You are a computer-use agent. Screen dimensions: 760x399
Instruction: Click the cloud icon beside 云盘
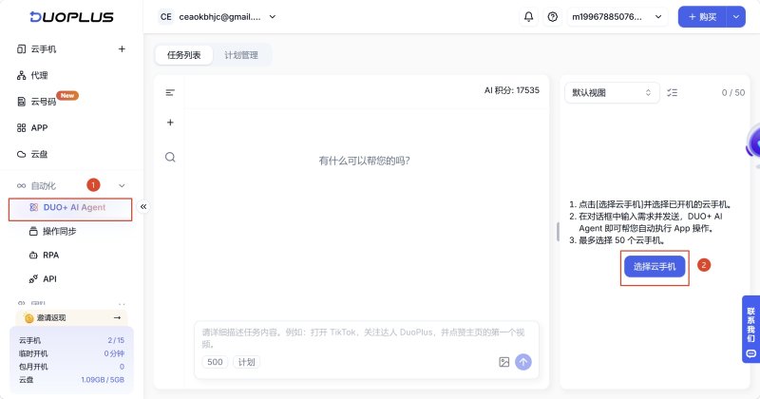[21, 154]
